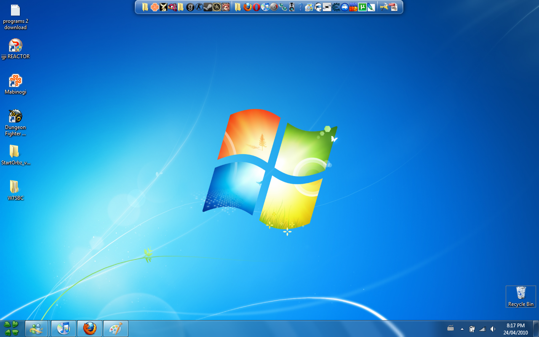Launch Opera from the top dock

tap(256, 7)
